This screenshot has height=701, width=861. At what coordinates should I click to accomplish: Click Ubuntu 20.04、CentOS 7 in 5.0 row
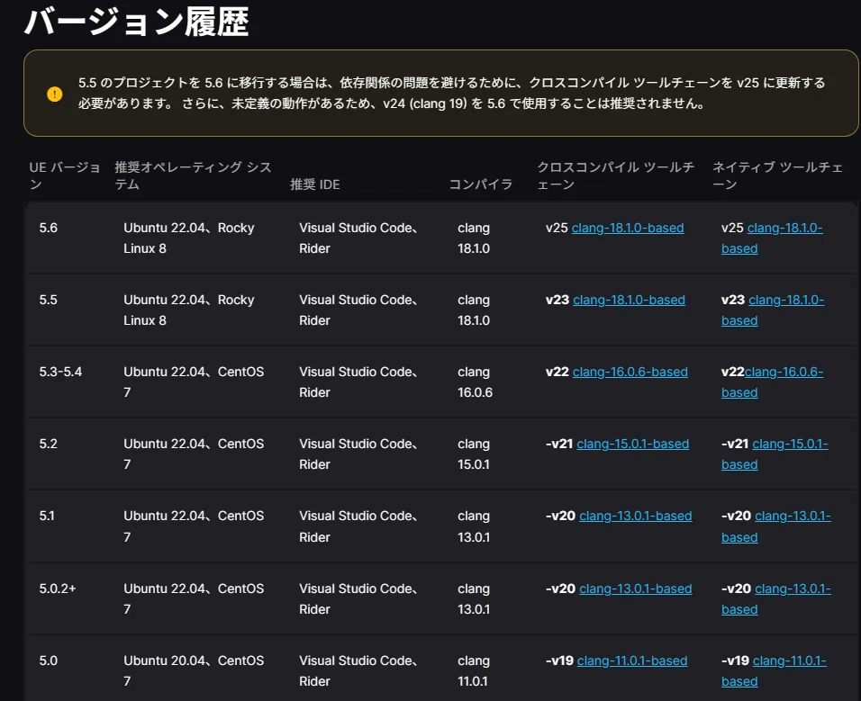click(x=194, y=670)
